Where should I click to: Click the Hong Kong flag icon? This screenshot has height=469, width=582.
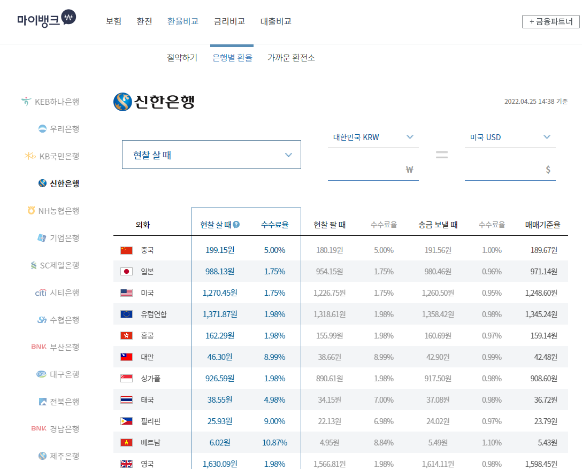(127, 336)
